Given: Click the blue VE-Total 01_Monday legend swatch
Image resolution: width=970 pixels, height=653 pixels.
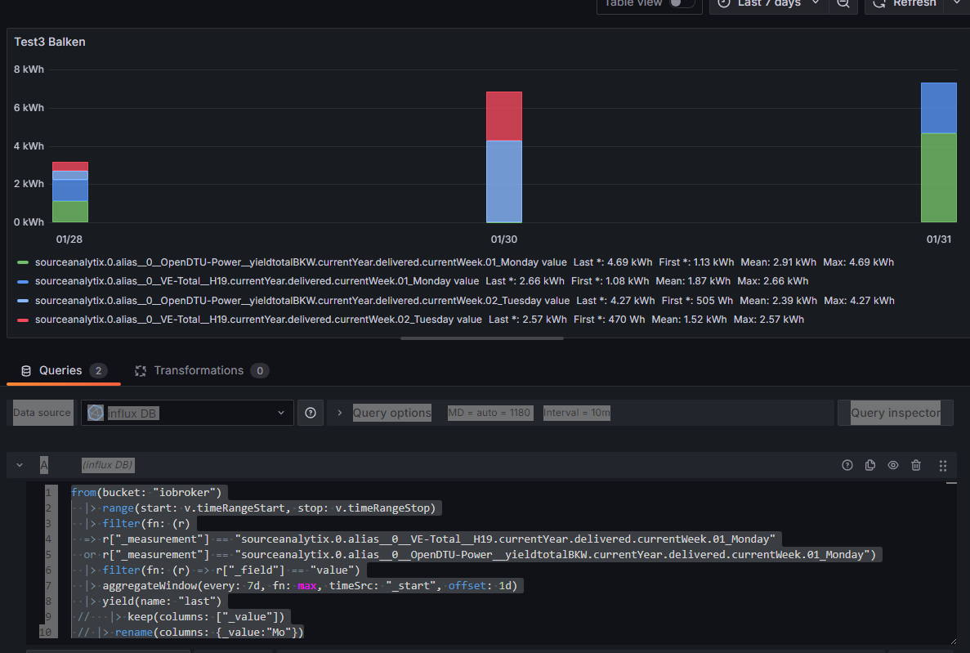Looking at the screenshot, I should coord(23,282).
